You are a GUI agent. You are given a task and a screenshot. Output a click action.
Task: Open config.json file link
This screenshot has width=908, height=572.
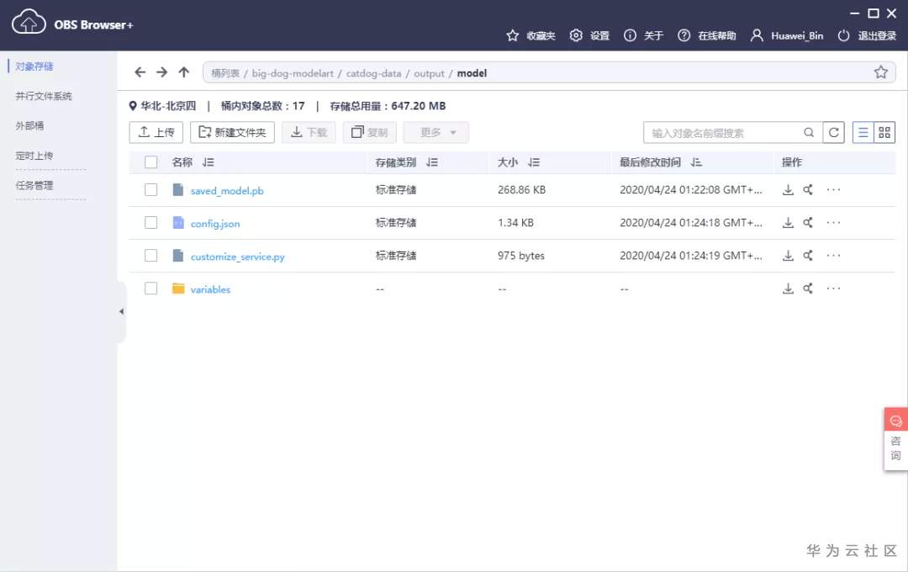pos(215,224)
